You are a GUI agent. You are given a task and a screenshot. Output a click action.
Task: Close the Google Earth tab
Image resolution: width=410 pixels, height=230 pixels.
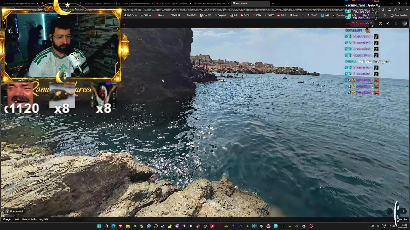[x=267, y=3]
